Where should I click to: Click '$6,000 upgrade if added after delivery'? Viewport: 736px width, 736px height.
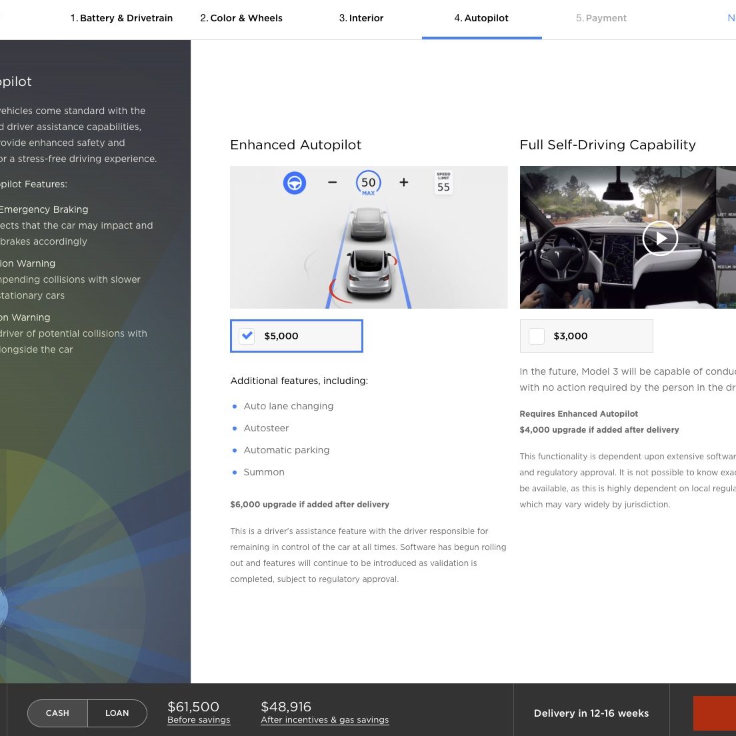(x=310, y=505)
